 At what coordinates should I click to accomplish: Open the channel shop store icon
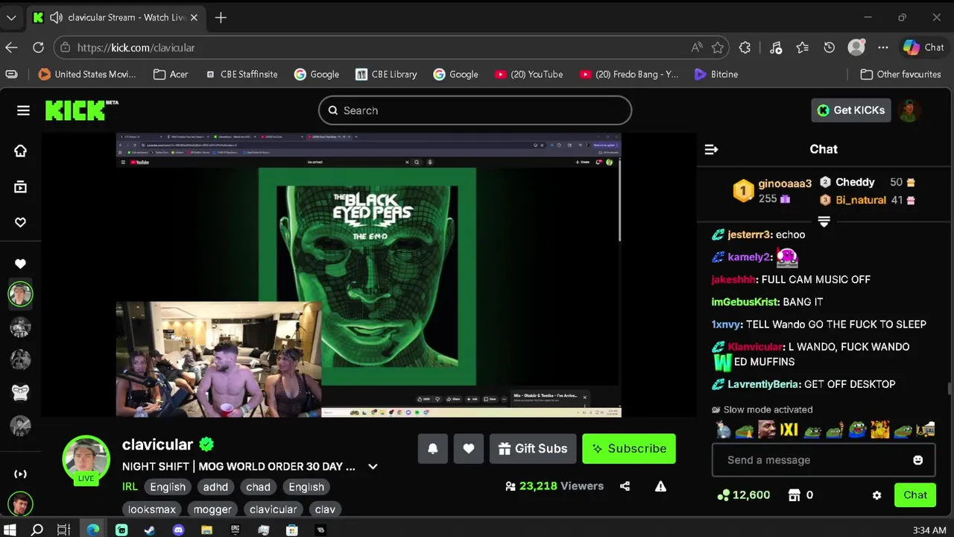[x=794, y=495]
